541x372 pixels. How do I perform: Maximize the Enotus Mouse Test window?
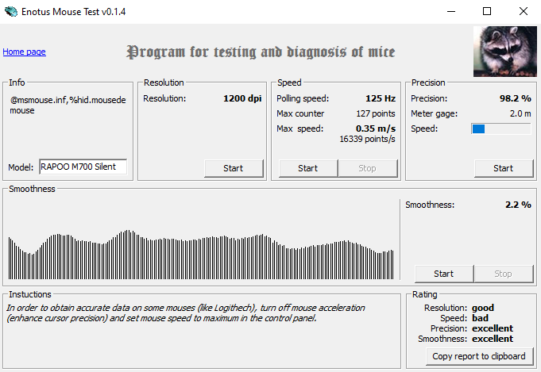click(x=487, y=11)
